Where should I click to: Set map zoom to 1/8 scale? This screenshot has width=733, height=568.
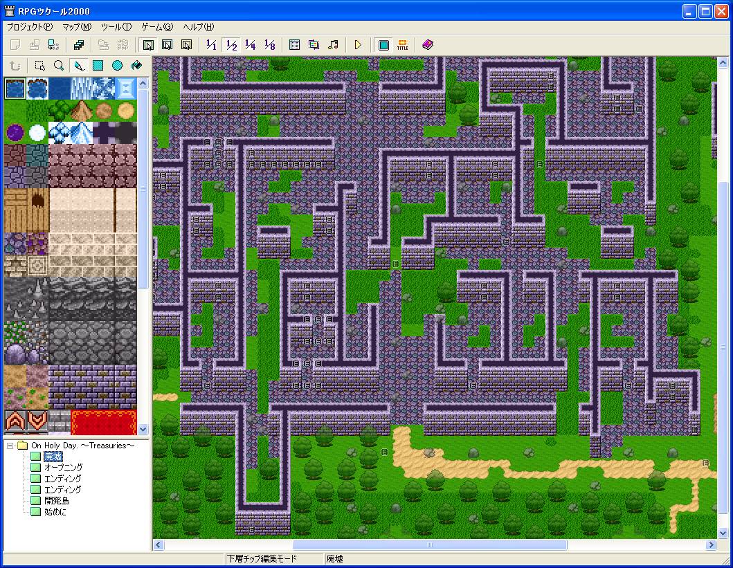[269, 45]
